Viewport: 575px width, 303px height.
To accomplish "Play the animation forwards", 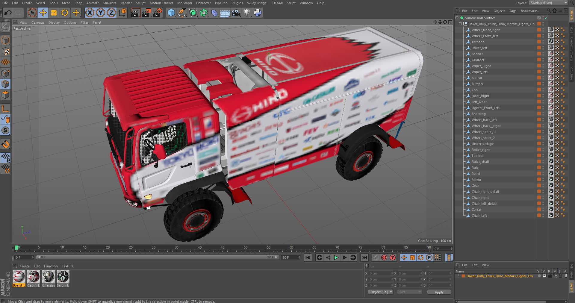I will 336,257.
